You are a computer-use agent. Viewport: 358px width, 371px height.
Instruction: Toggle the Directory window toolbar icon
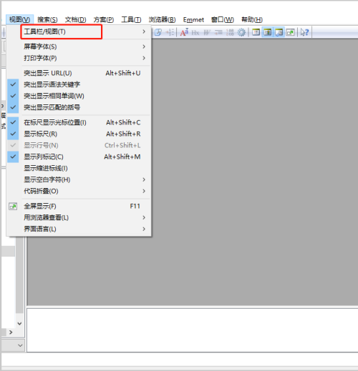pos(268,32)
